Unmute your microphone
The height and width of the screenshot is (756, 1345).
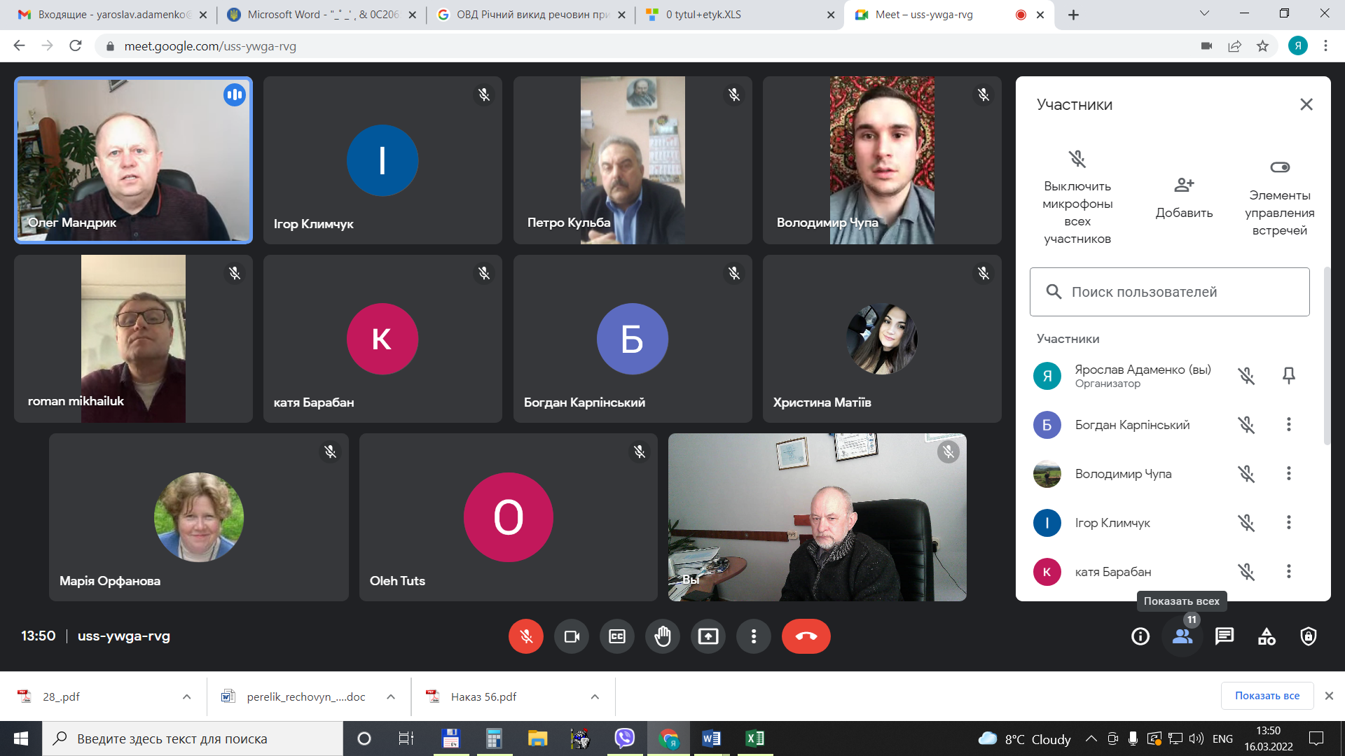pyautogui.click(x=526, y=636)
